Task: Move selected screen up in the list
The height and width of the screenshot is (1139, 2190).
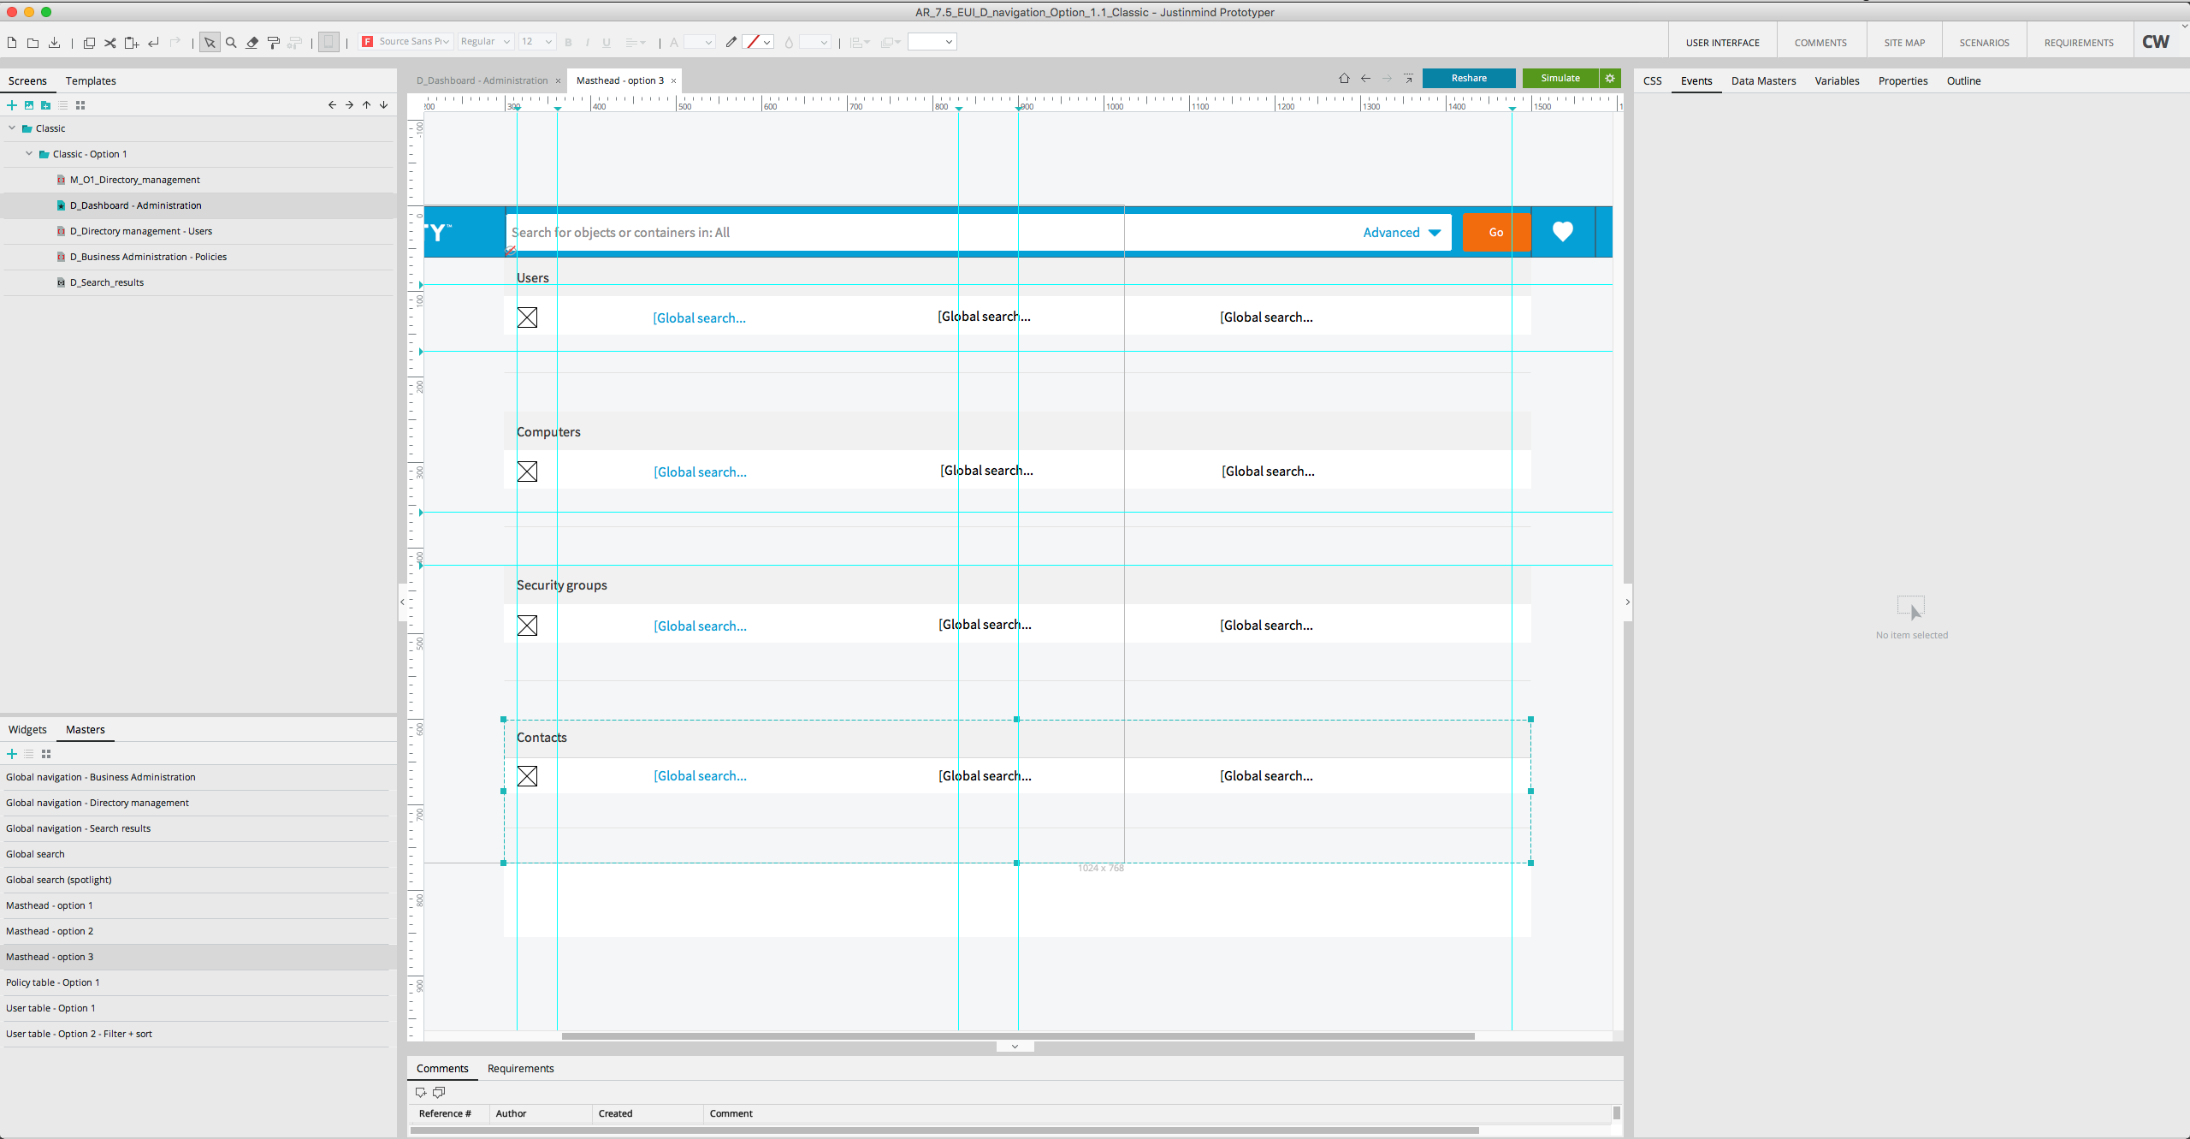Action: (366, 105)
